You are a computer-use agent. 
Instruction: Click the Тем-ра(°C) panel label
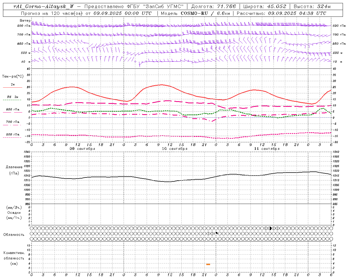(13, 77)
